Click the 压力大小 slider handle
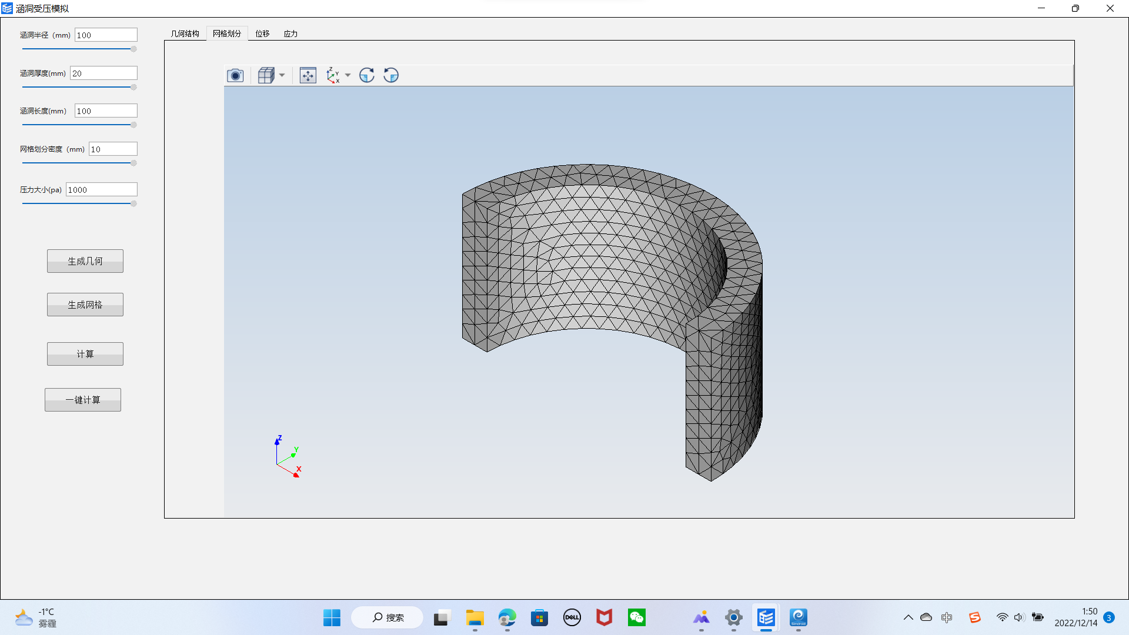 coord(133,203)
